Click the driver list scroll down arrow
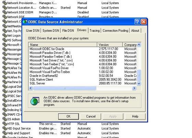This screenshot has width=192, height=138. pos(139,84)
